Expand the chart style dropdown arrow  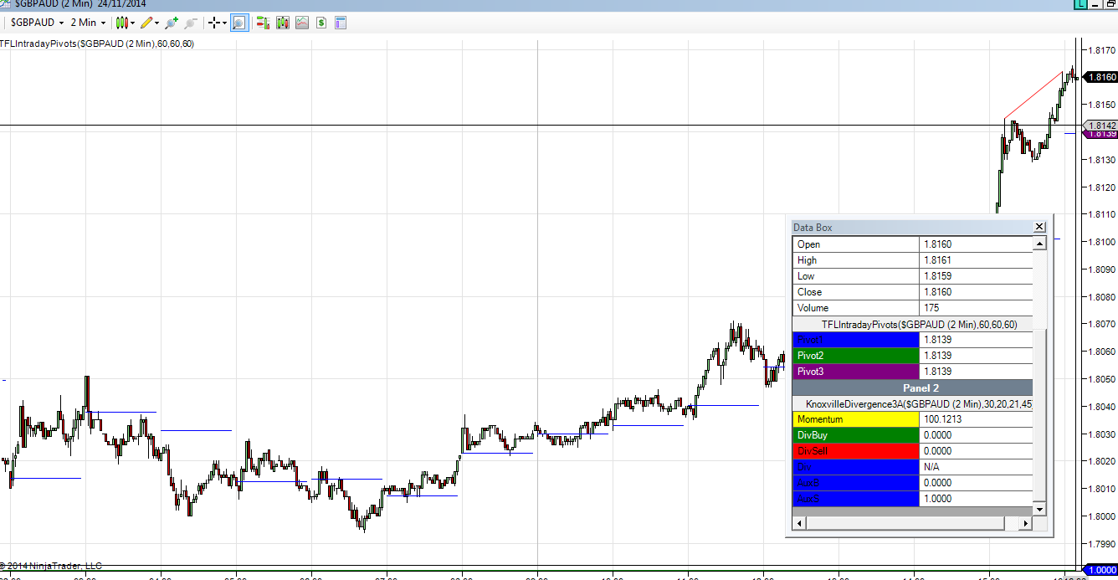tap(133, 23)
